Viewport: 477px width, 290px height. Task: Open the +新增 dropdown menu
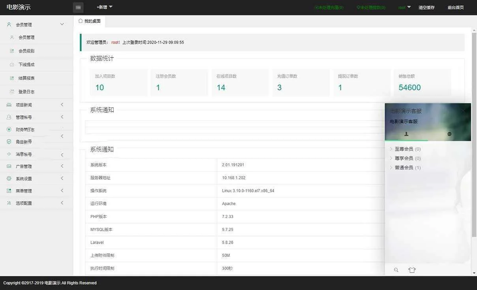pos(105,7)
